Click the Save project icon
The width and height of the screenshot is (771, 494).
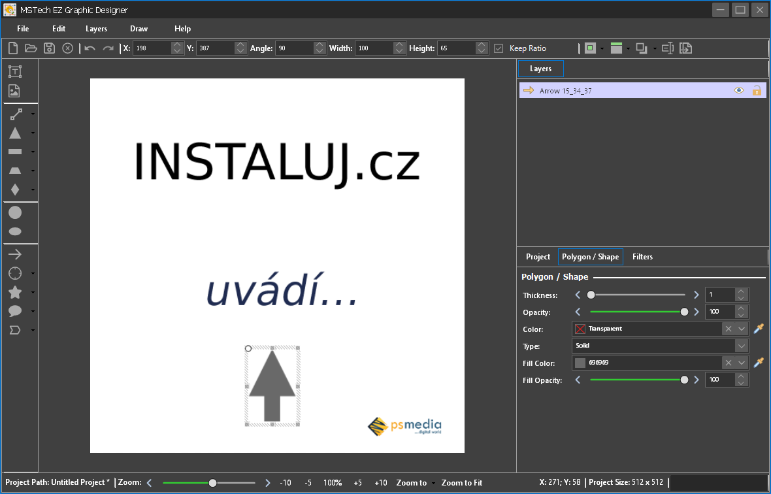click(x=49, y=48)
